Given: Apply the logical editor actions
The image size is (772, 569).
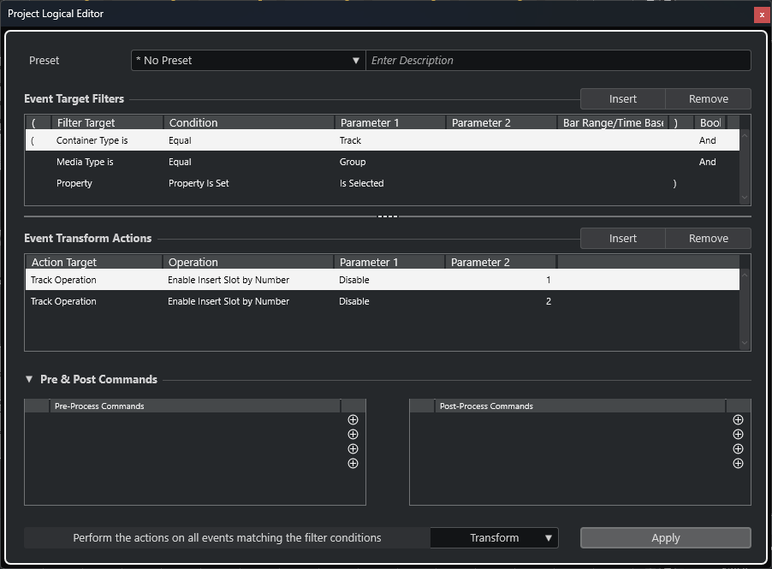Looking at the screenshot, I should (665, 538).
